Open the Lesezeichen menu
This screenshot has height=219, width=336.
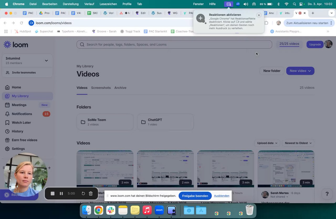pos(108,4)
